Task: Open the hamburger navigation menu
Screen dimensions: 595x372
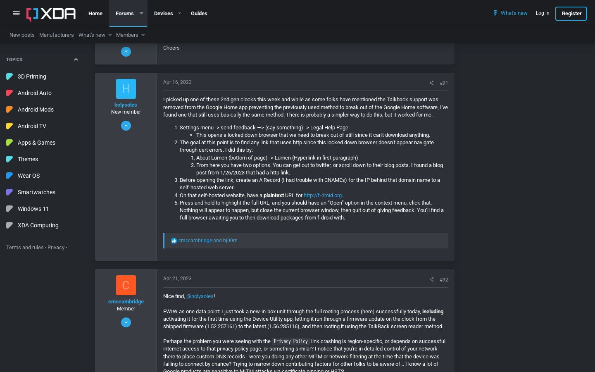Action: (16, 13)
